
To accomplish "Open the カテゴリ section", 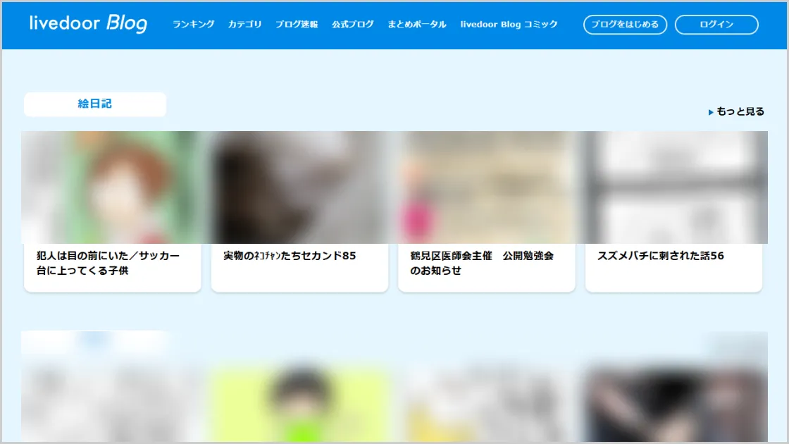I will (244, 24).
